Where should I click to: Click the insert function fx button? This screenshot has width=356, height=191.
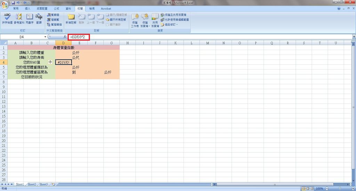tap(65, 37)
